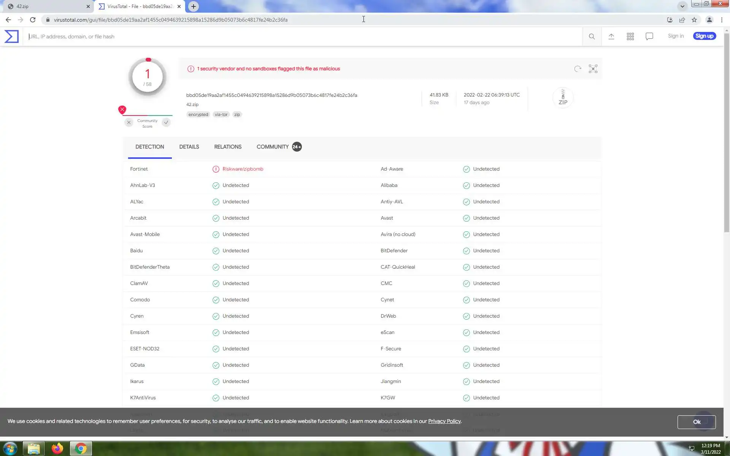Click the reanalyze file icon
This screenshot has width=730, height=456.
pyautogui.click(x=578, y=69)
